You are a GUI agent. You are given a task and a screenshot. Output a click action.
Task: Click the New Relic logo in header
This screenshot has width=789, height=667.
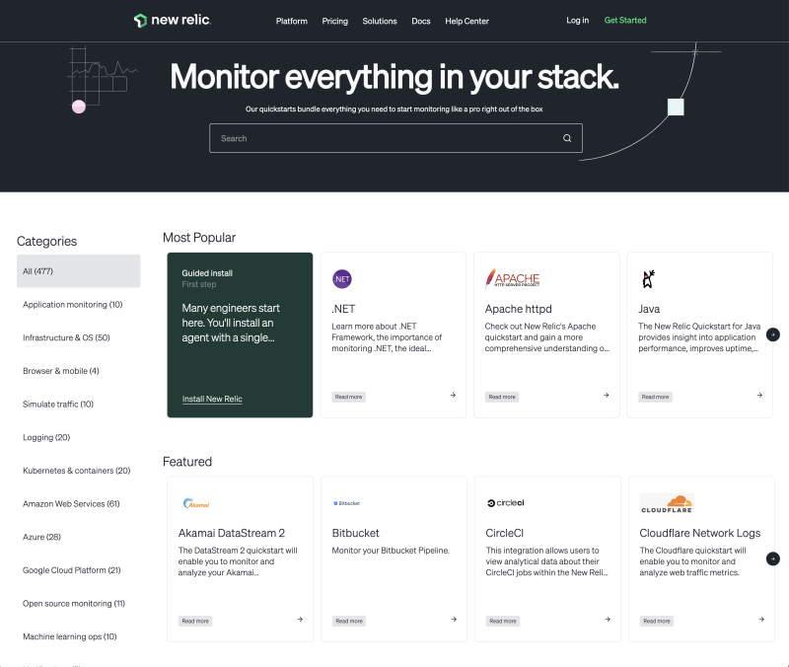pos(173,21)
